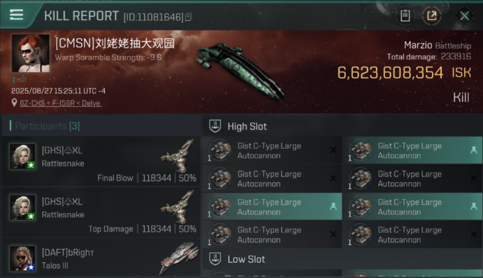Collapse the Participants [3] list header

(x=101, y=126)
